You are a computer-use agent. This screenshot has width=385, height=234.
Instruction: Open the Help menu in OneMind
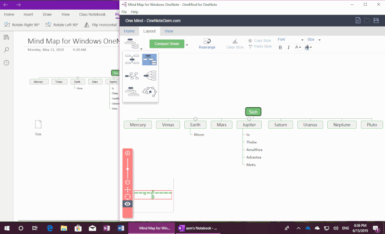point(134,12)
